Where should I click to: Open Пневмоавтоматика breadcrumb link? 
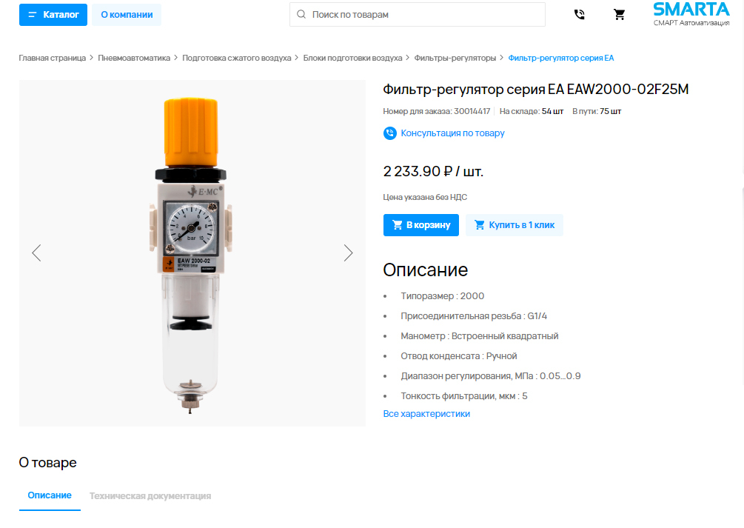134,58
